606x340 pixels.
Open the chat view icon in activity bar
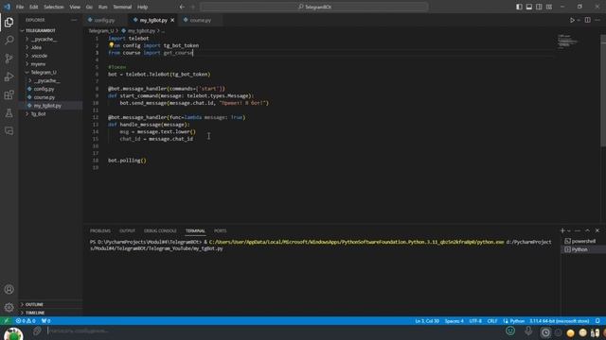click(x=9, y=131)
